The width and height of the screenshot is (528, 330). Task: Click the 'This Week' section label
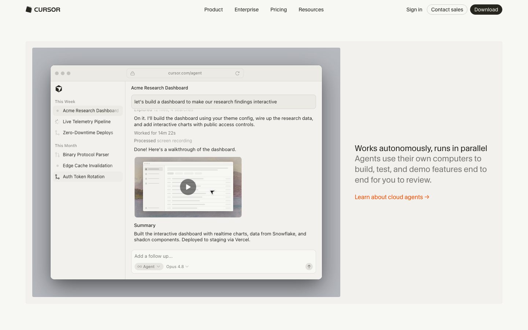pyautogui.click(x=65, y=102)
